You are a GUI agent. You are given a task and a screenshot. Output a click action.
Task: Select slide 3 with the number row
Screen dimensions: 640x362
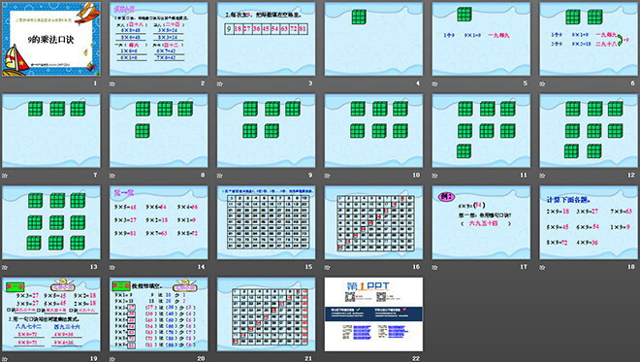(266, 39)
